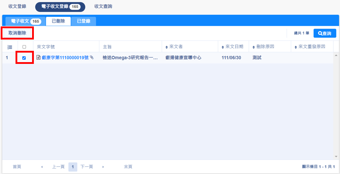Uncheck the checkbox for row 1
The height and width of the screenshot is (174, 340).
24,58
